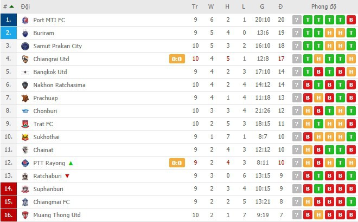Click the Đ points column header

tap(280, 6)
